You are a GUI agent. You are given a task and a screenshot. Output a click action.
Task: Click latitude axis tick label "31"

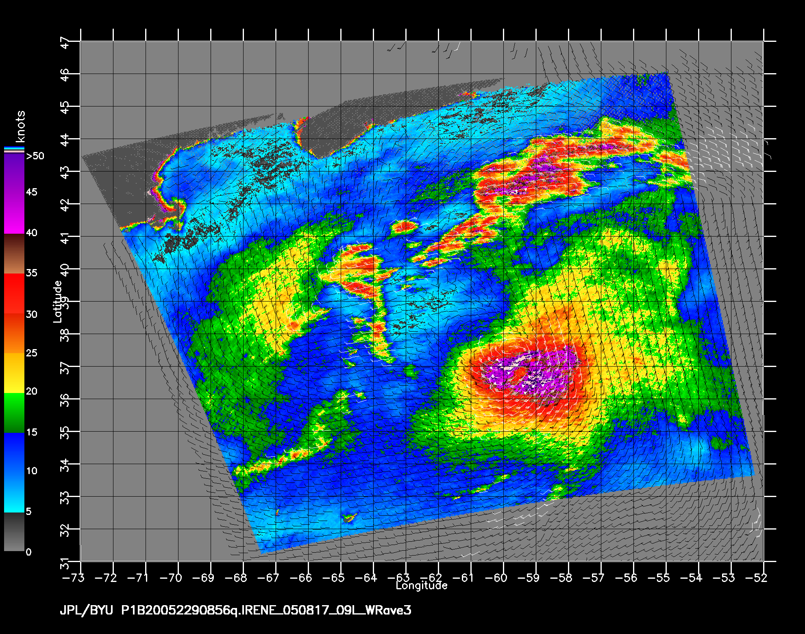point(65,563)
